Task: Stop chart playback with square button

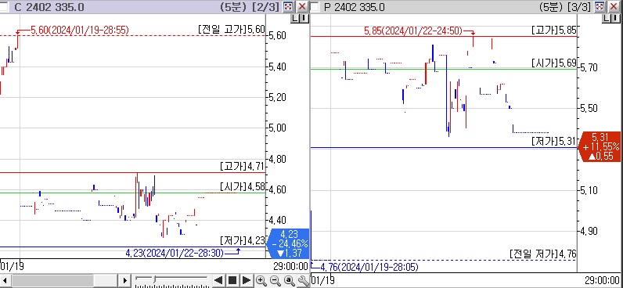Action: pyautogui.click(x=232, y=280)
